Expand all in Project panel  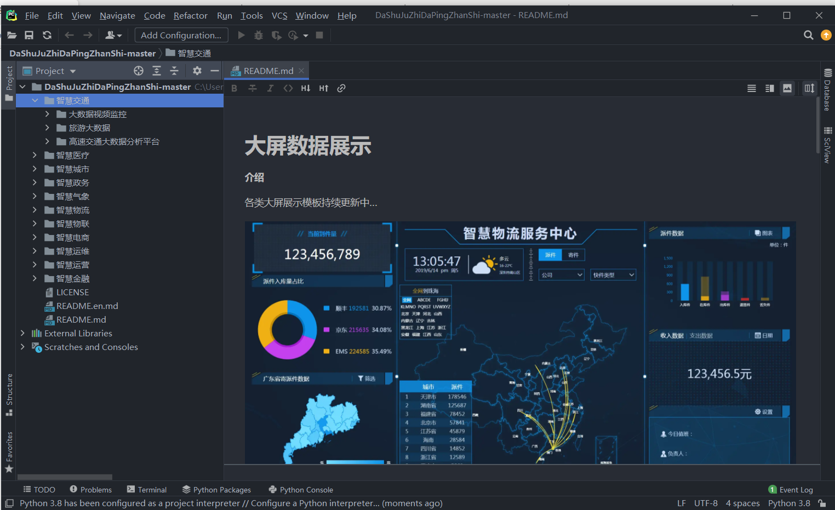tap(157, 71)
